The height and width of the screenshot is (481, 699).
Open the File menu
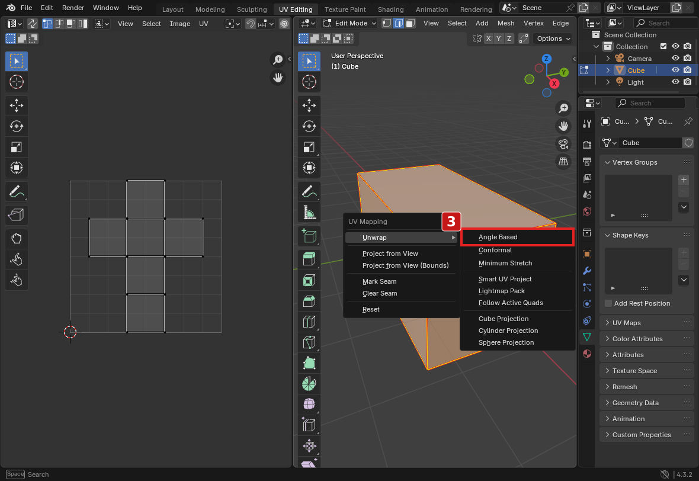(26, 8)
